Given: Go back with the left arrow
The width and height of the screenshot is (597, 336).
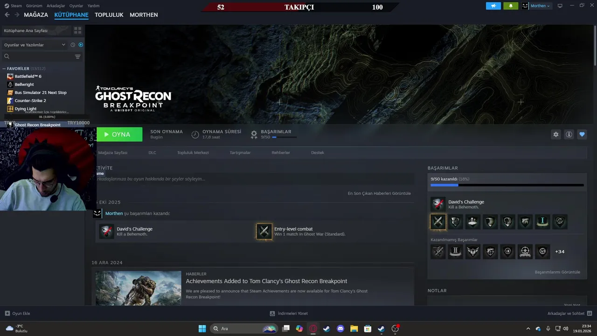Looking at the screenshot, I should point(7,15).
